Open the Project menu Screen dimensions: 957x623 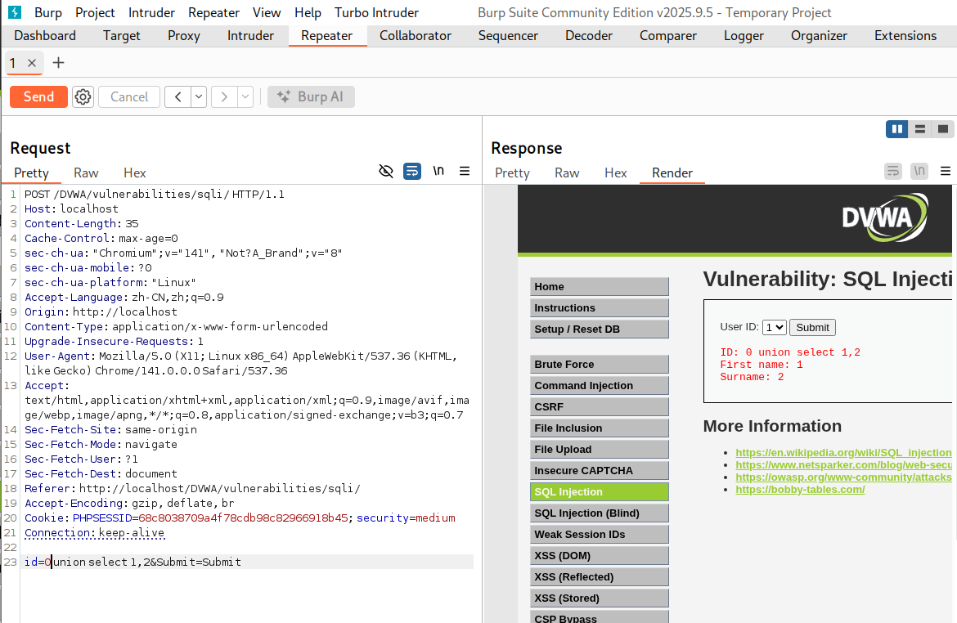(x=95, y=12)
